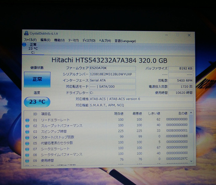This screenshot has width=216, height=185.
Task: Open the ディスク(D) menu
Action: 89,40
